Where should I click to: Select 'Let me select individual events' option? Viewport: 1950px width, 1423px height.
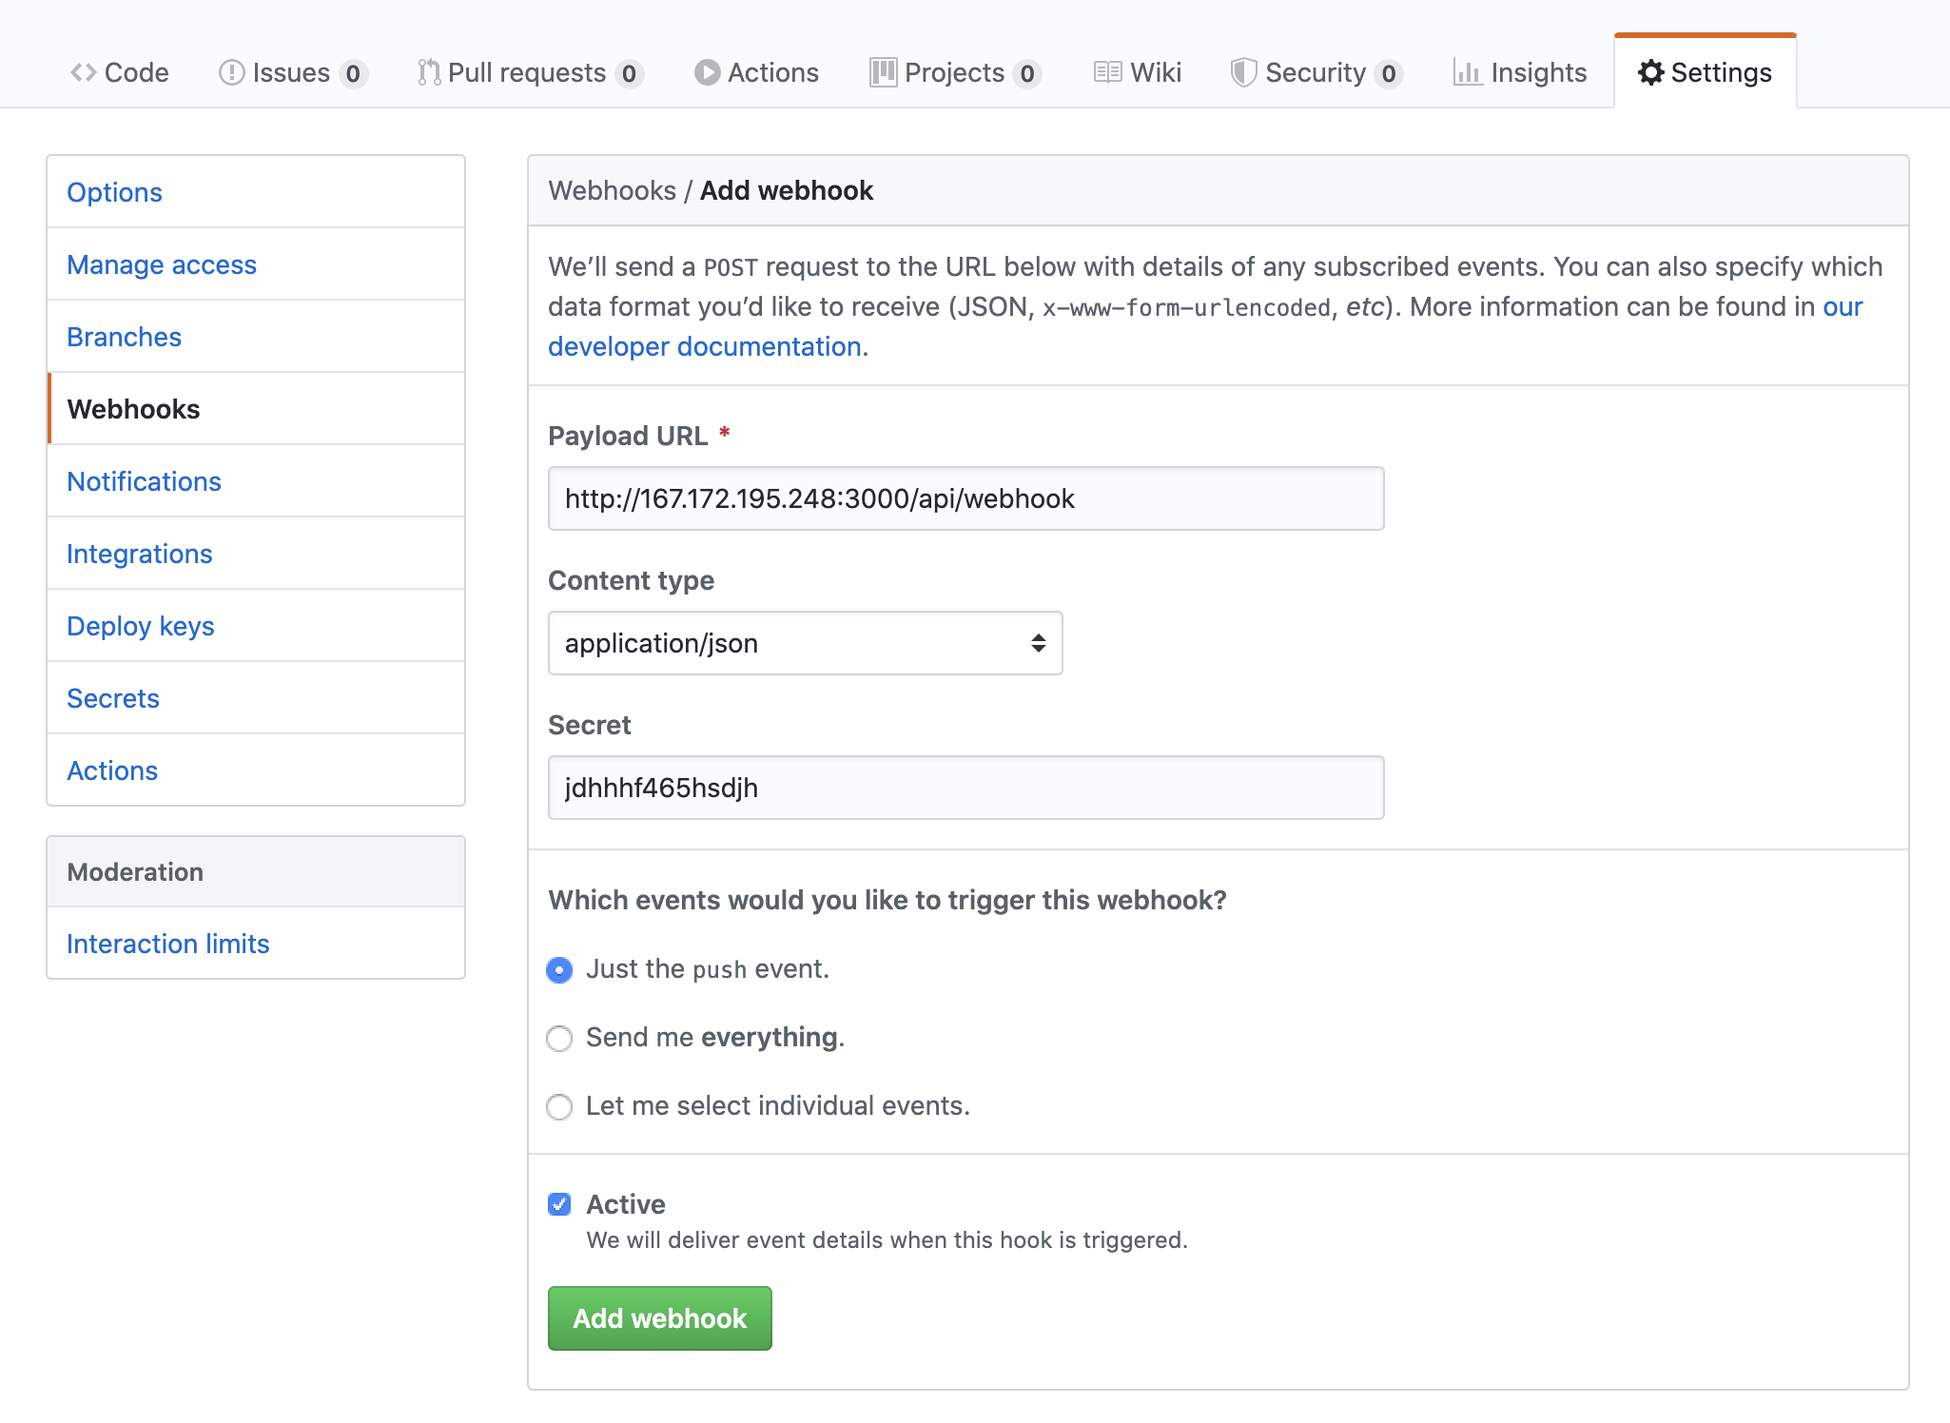(559, 1107)
